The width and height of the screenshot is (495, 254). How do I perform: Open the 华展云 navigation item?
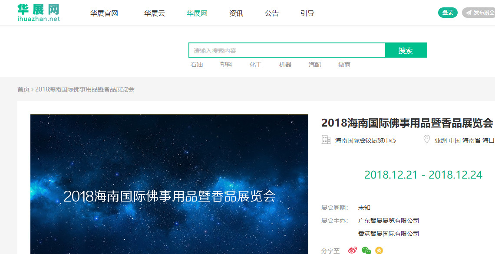point(155,13)
